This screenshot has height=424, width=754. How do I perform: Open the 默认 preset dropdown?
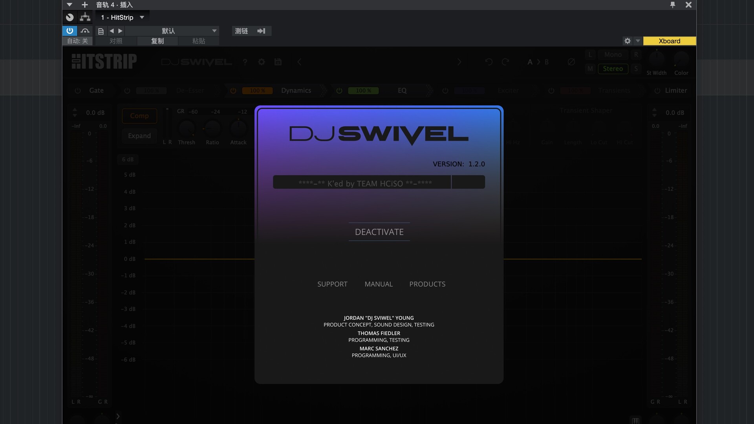(172, 31)
